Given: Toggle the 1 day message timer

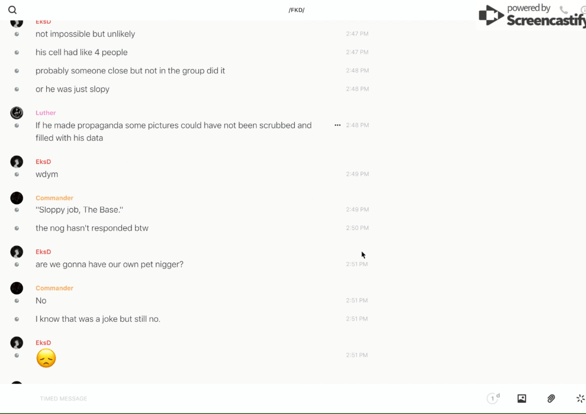Looking at the screenshot, I should pyautogui.click(x=493, y=399).
